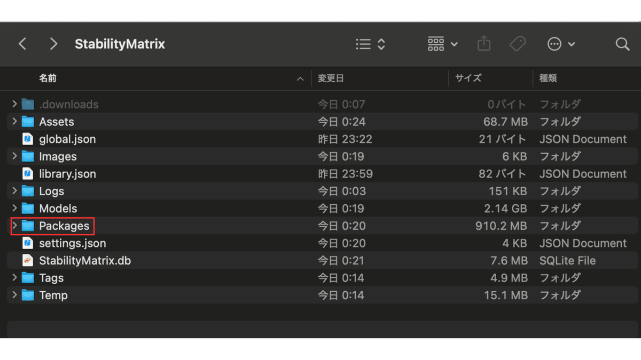This screenshot has height=360, width=641.
Task: Go forward with the right arrow button
Action: pyautogui.click(x=53, y=44)
